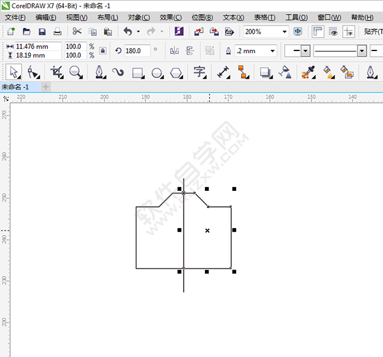Select the Smart Fill tool
383x357 pixels.
coord(347,72)
